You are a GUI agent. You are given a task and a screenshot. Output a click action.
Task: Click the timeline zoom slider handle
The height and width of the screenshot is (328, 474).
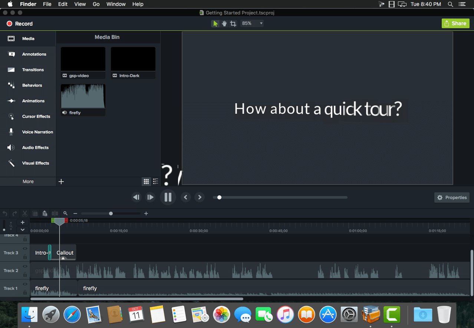click(x=111, y=213)
